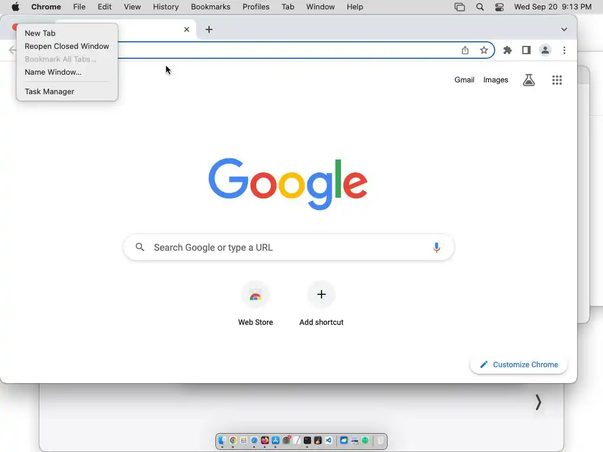Choose Reopen Closed Window
The width and height of the screenshot is (603, 452).
67,46
